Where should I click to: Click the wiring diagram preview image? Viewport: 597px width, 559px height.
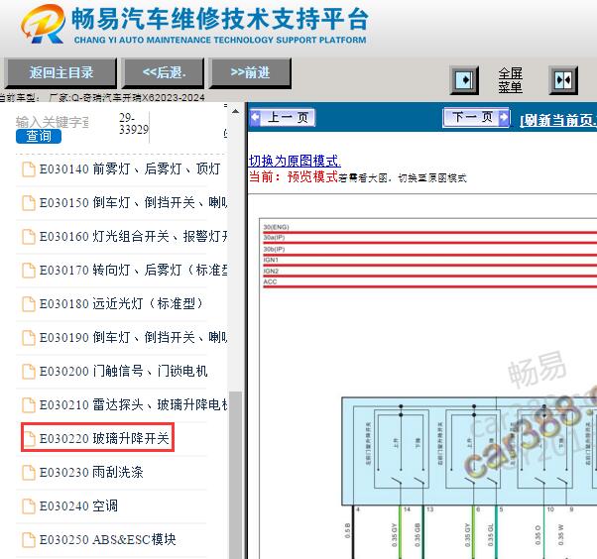pos(428,389)
